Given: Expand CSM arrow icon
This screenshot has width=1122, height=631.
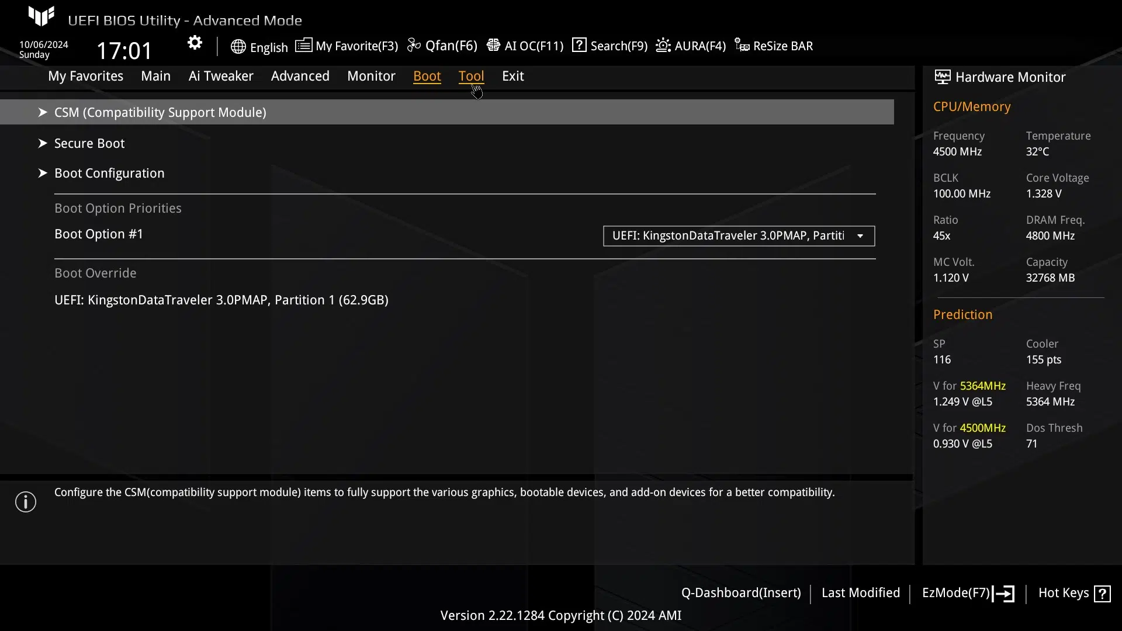Looking at the screenshot, I should click(x=42, y=112).
